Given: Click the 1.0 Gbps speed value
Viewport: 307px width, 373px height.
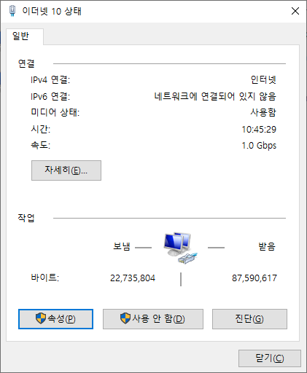Looking at the screenshot, I should 259,146.
